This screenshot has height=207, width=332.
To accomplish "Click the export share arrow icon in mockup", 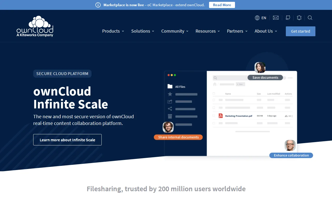I will tap(170, 101).
